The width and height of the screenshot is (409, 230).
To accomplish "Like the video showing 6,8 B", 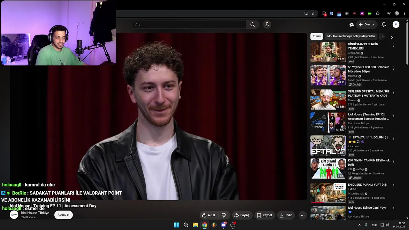I will pos(208,215).
